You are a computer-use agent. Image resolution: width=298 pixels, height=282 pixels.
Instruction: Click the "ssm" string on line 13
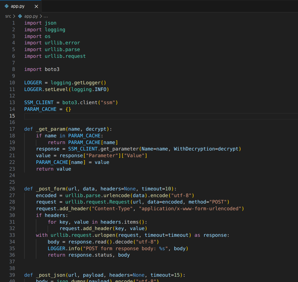(108, 102)
